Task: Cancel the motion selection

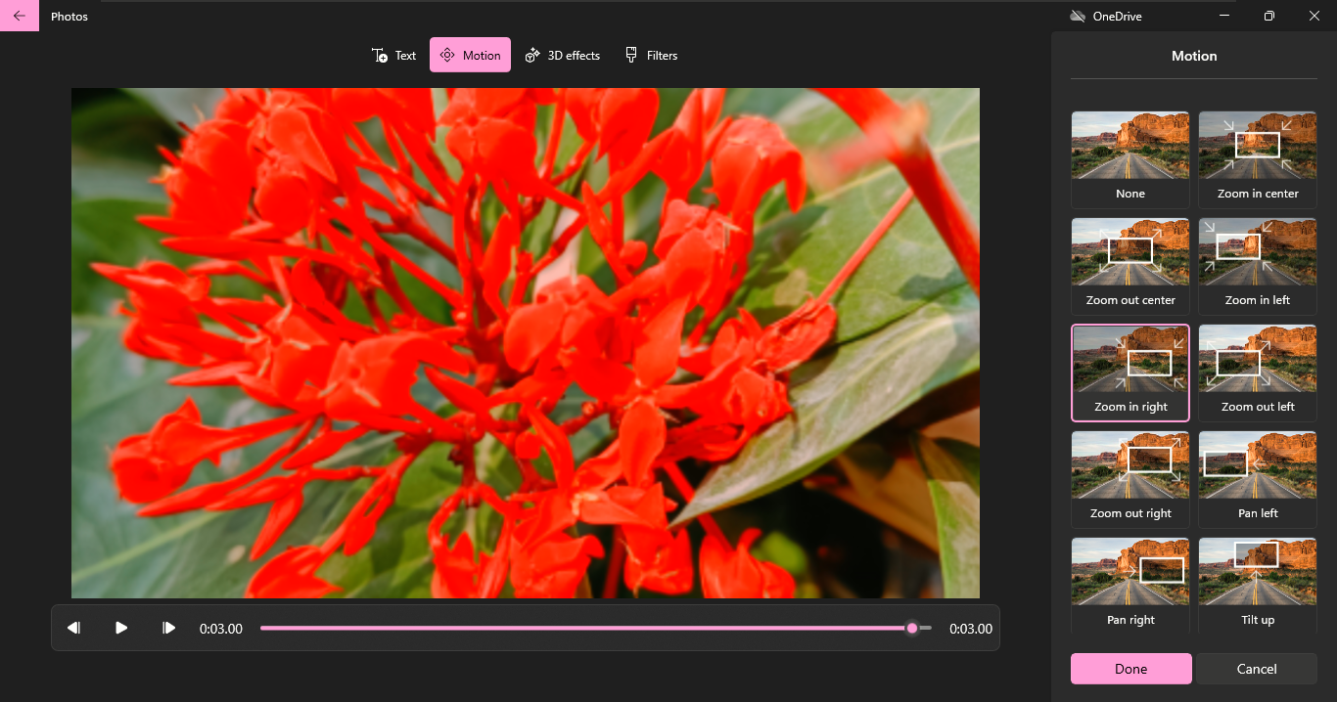Action: pyautogui.click(x=1257, y=669)
